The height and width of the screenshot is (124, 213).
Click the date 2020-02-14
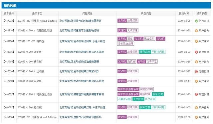[x=184, y=81]
